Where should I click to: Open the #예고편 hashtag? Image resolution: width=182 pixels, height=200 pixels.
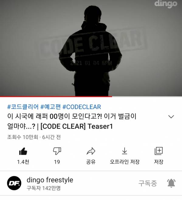tap(50, 107)
